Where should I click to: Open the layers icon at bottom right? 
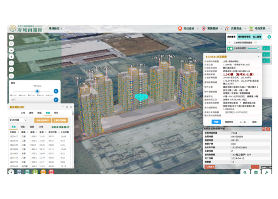tap(256, 172)
